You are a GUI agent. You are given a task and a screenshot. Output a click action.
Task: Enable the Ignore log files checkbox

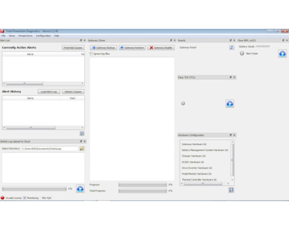[92, 54]
